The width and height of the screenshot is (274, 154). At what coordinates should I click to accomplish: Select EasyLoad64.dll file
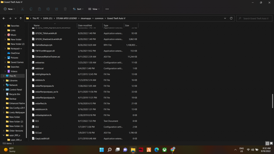pos(42,138)
